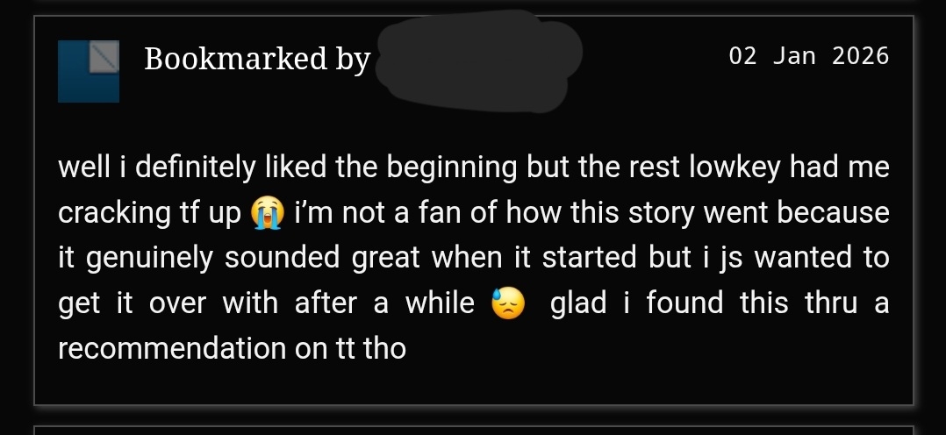The height and width of the screenshot is (435, 946).
Task: Click the blue default user avatar icon
Action: tap(88, 71)
